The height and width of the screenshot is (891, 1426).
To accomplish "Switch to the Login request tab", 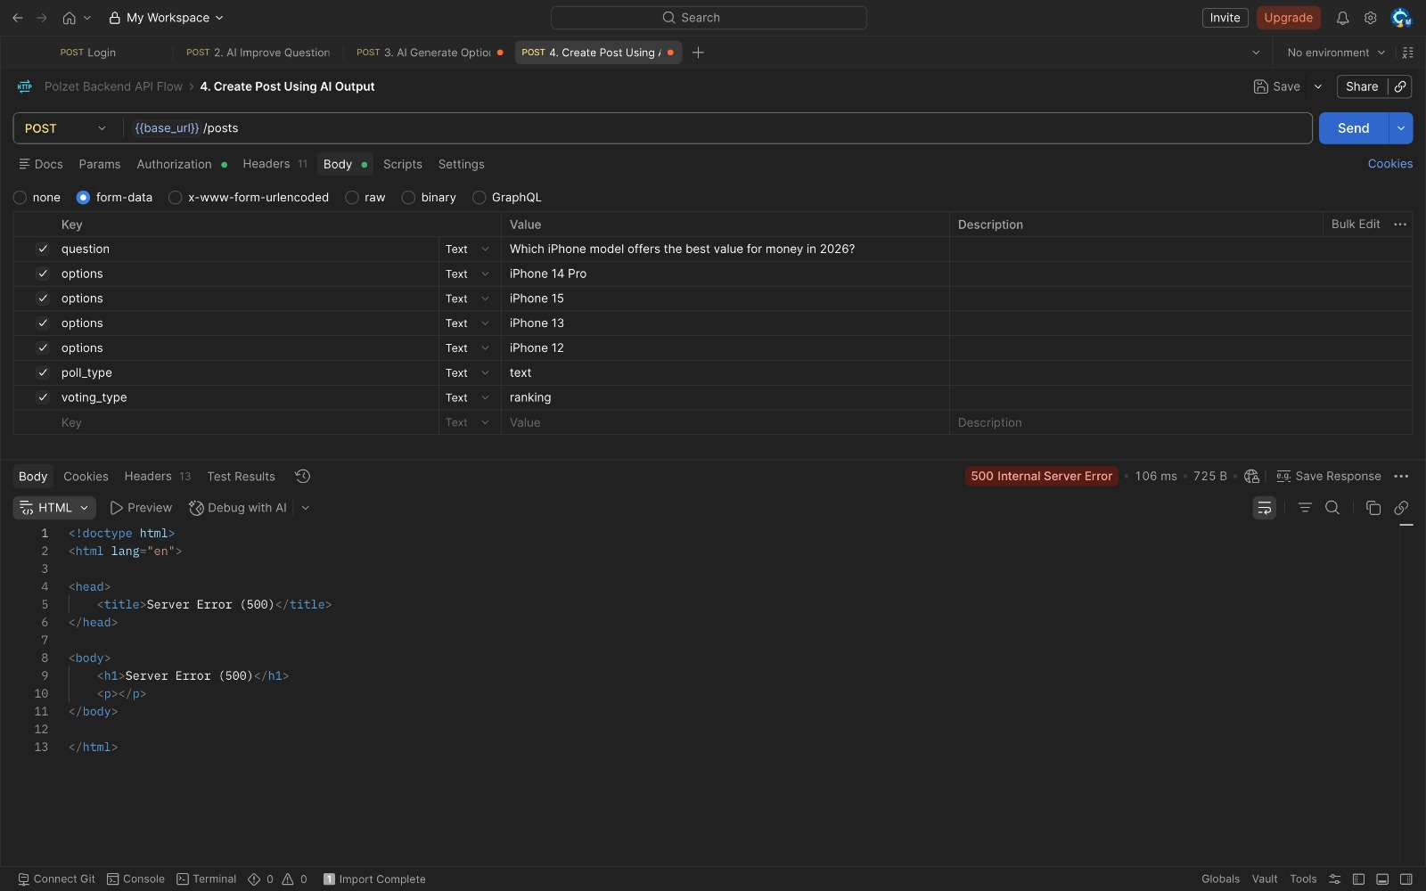I will coord(88,53).
